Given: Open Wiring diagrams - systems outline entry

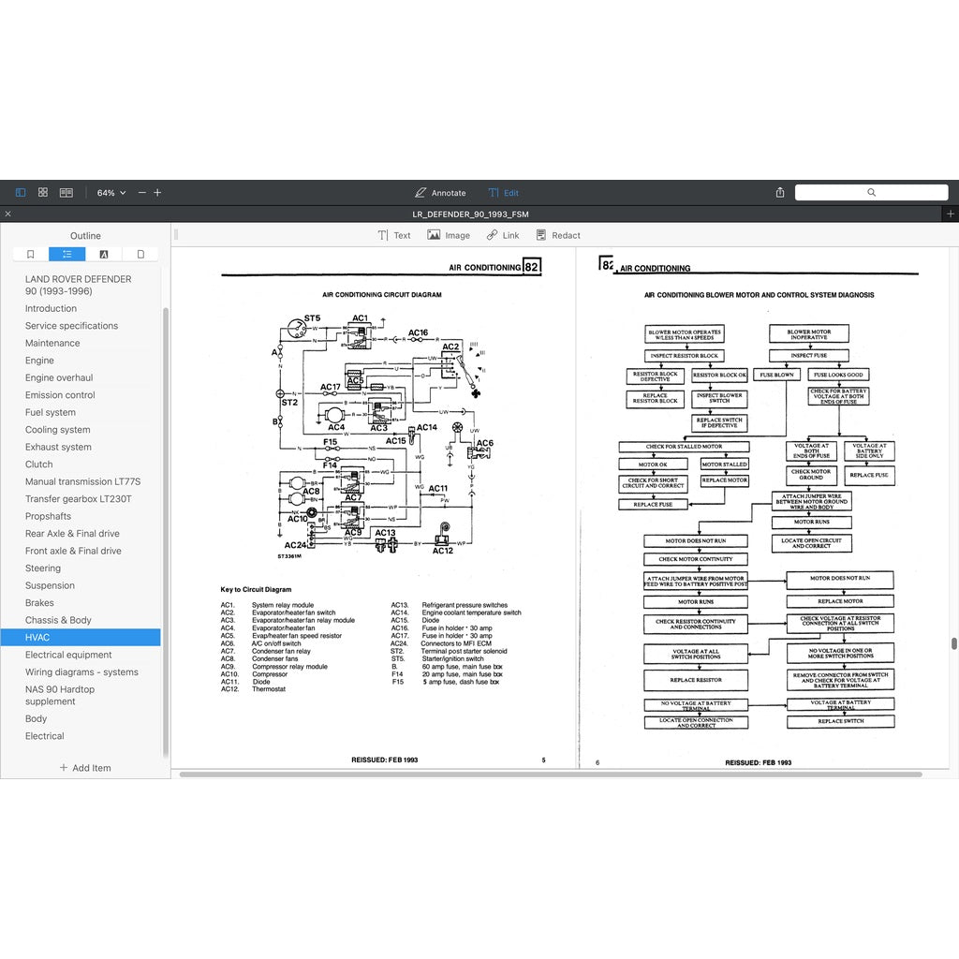Looking at the screenshot, I should (x=81, y=672).
